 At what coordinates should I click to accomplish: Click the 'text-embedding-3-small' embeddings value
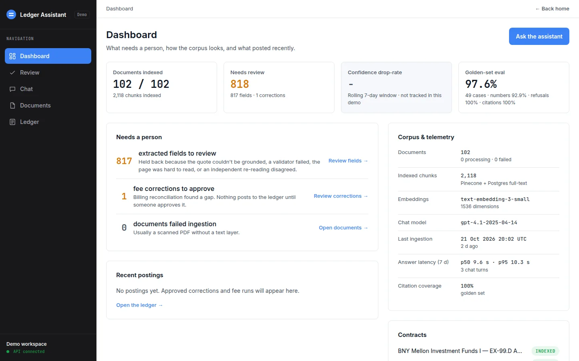pos(495,199)
